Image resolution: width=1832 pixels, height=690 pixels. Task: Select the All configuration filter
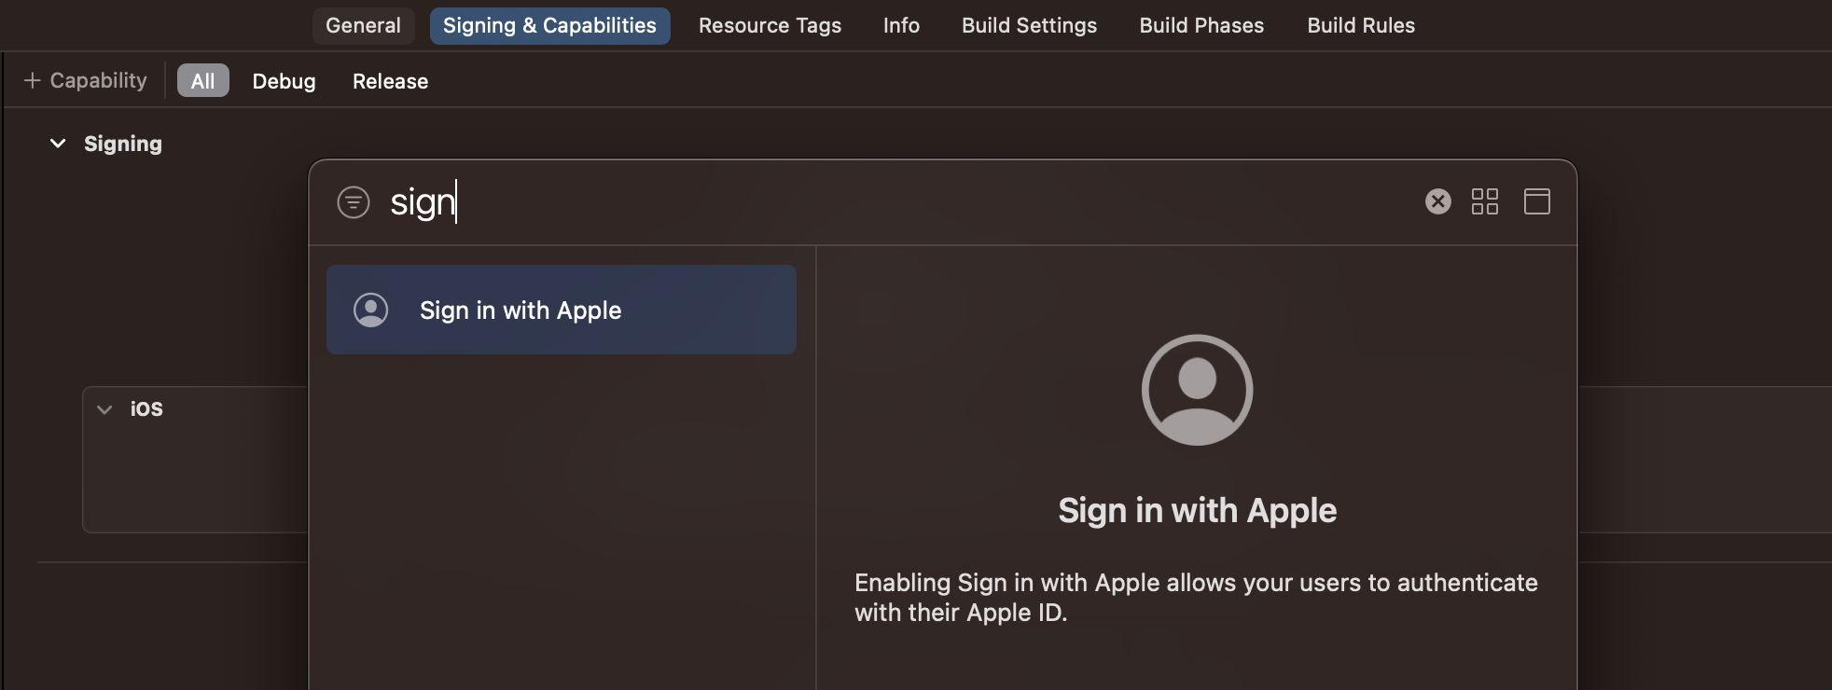(202, 81)
